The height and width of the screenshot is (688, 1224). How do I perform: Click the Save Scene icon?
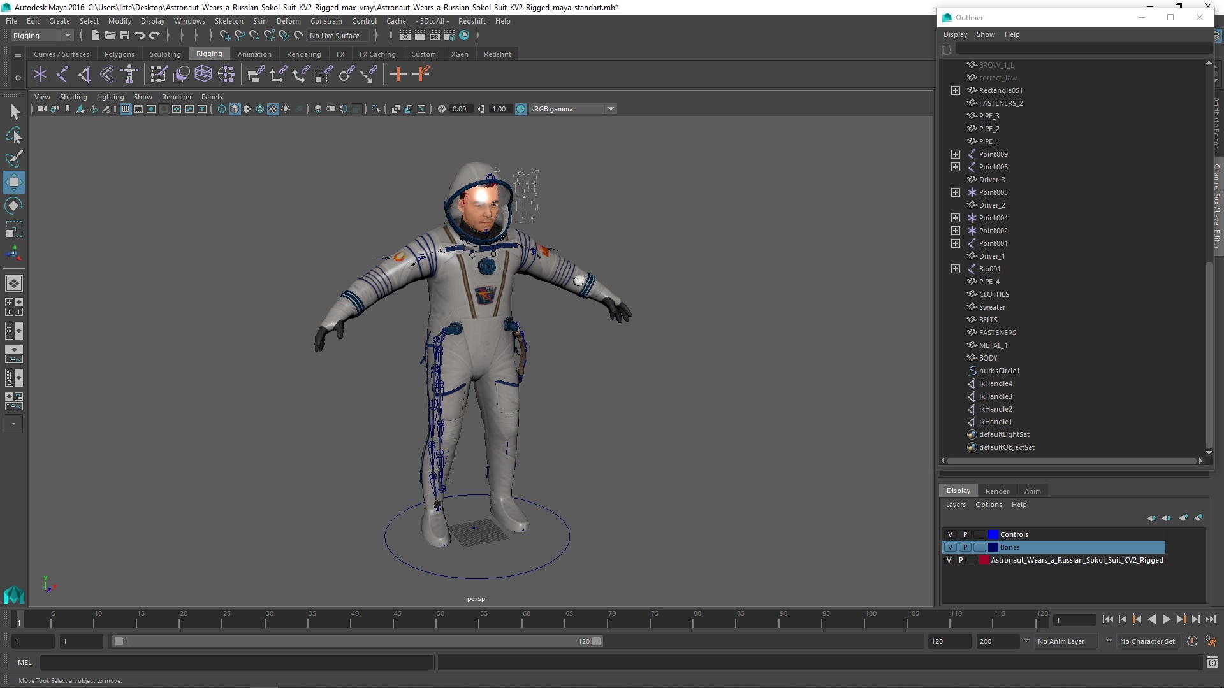point(125,36)
